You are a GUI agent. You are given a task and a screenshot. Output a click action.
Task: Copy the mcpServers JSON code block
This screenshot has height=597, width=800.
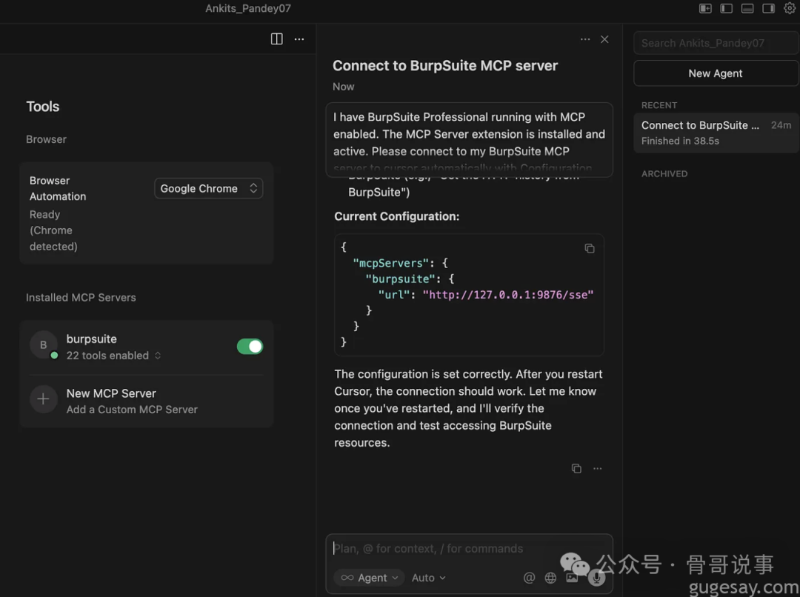click(x=590, y=249)
